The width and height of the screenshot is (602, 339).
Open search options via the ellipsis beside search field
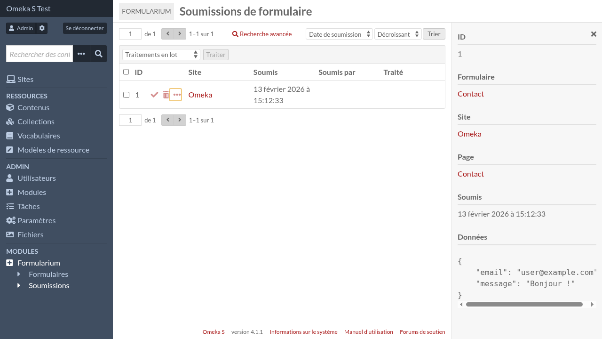point(81,54)
